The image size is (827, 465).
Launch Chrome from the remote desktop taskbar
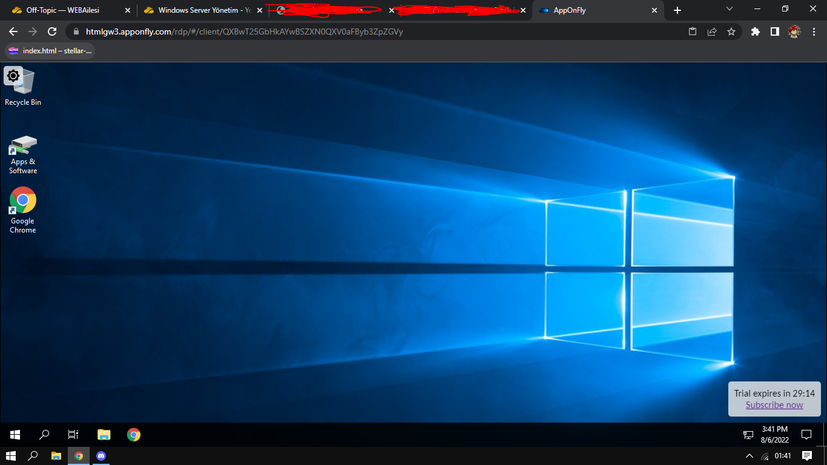pyautogui.click(x=134, y=435)
